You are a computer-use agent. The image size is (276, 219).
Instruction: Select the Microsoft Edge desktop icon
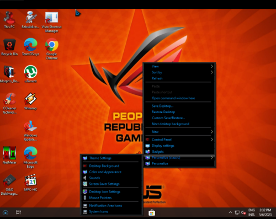pos(30,157)
